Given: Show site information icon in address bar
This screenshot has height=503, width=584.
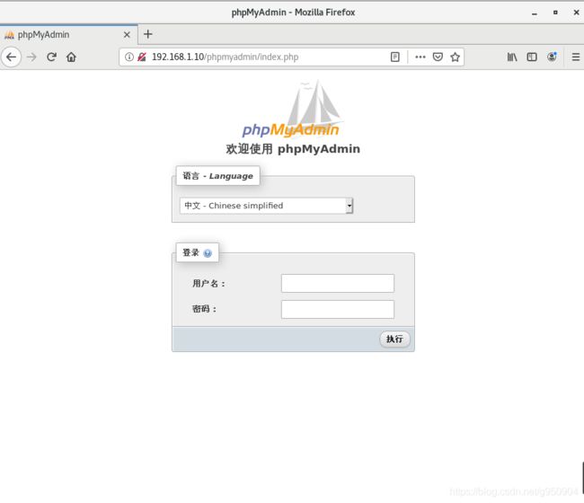Looking at the screenshot, I should pyautogui.click(x=128, y=57).
